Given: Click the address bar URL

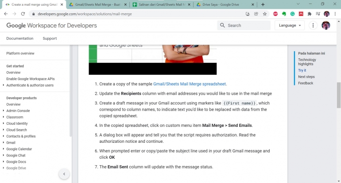Looking at the screenshot, I should (x=85, y=14).
